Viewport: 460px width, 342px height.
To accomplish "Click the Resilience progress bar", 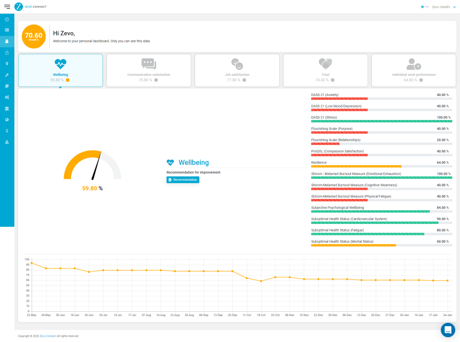I will pyautogui.click(x=380, y=166).
